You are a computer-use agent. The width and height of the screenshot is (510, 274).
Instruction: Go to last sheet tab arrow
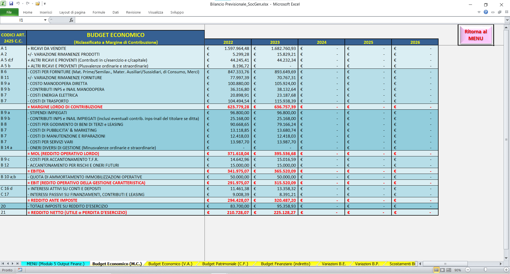[18, 264]
